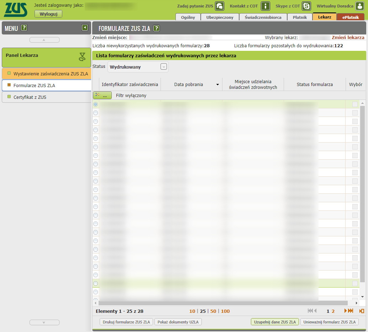Click the horizontal scrollbar right arrow
Viewport: 368px width, 332px height.
[357, 303]
